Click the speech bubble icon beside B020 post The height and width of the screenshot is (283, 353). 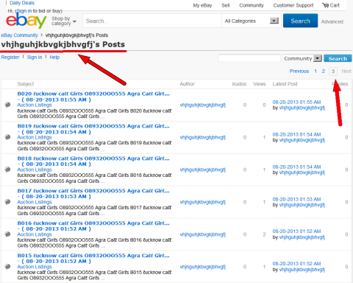(7, 105)
